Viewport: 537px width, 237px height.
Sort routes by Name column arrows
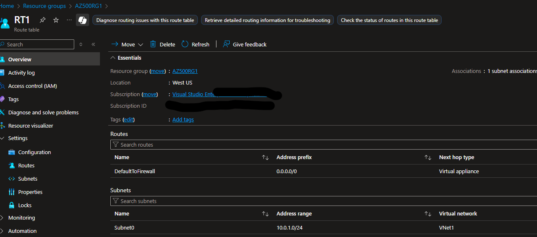click(x=265, y=157)
